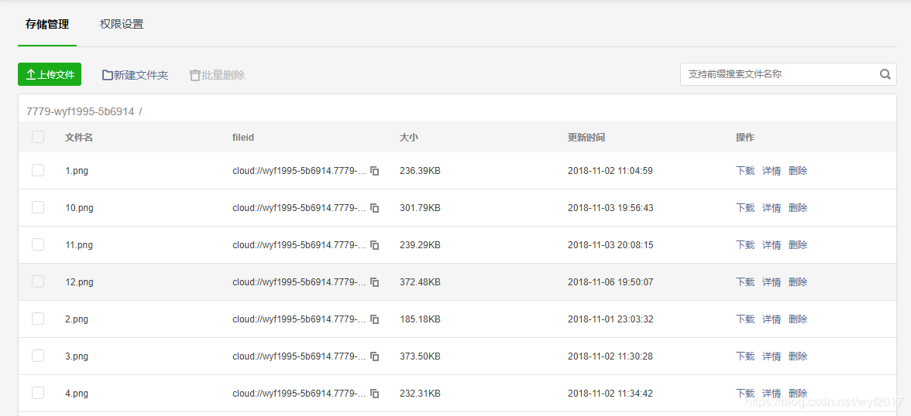The height and width of the screenshot is (416, 911).
Task: Switch to the 权限设置 tab
Action: [x=122, y=24]
